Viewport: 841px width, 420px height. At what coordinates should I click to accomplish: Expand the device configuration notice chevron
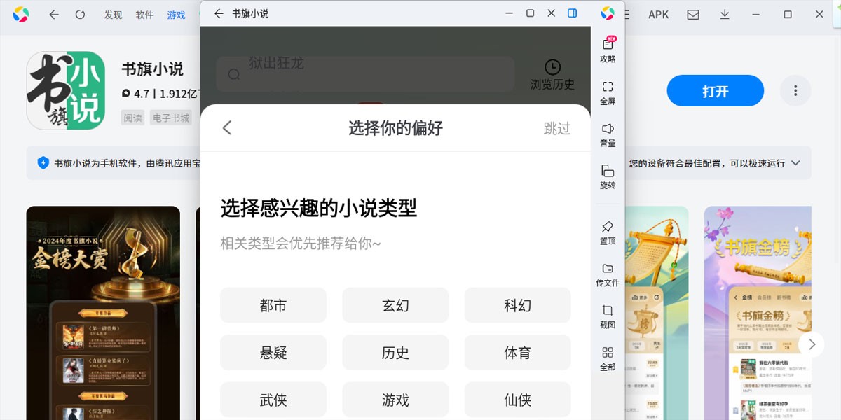coord(795,163)
